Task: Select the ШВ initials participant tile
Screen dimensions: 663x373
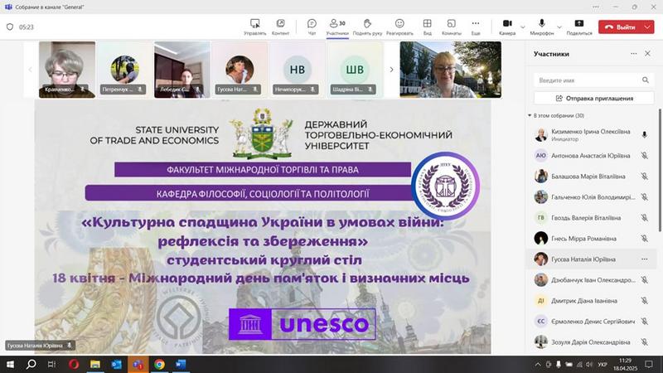Action: 355,70
